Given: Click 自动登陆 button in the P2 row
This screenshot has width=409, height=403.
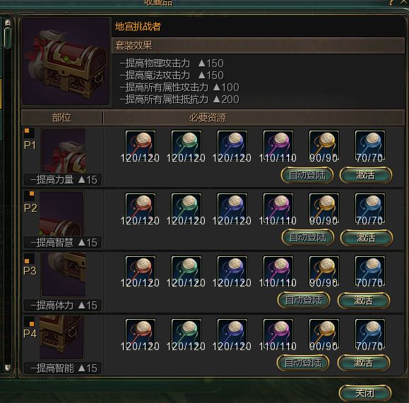Looking at the screenshot, I should tap(308, 237).
